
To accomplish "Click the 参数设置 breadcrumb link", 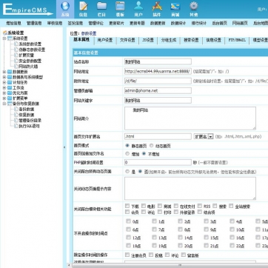I will (x=89, y=33).
